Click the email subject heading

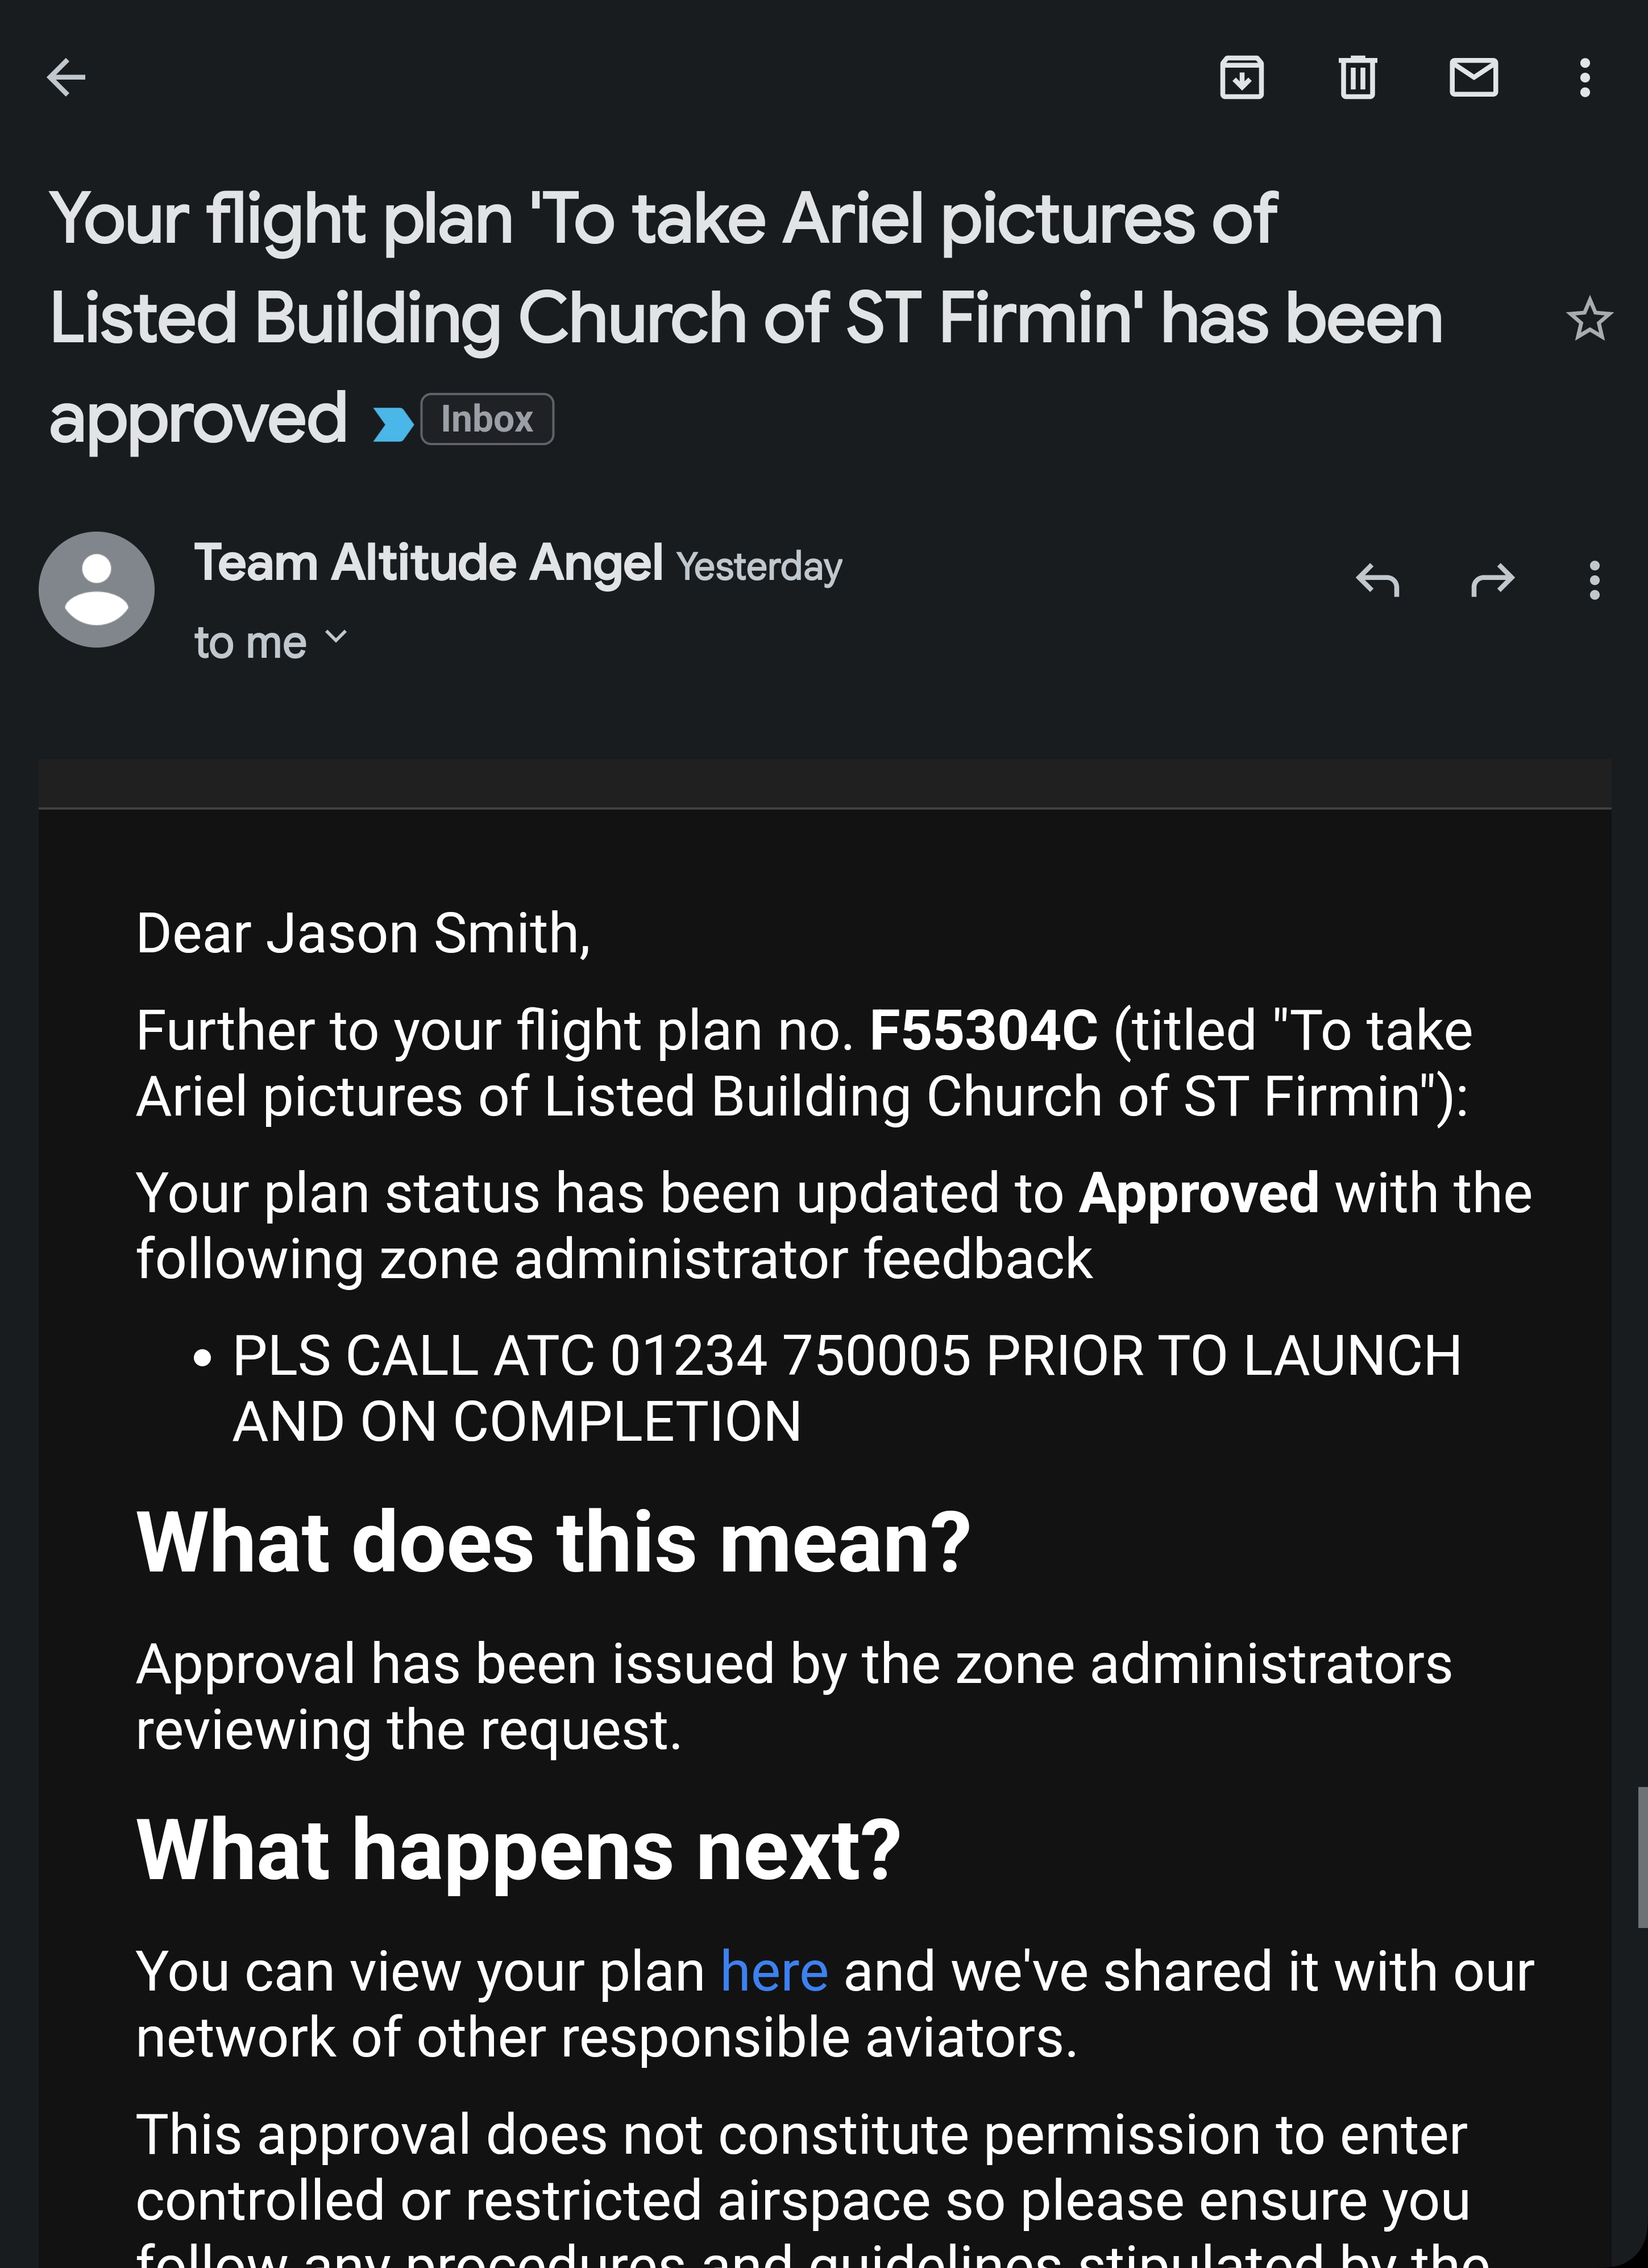[745, 317]
